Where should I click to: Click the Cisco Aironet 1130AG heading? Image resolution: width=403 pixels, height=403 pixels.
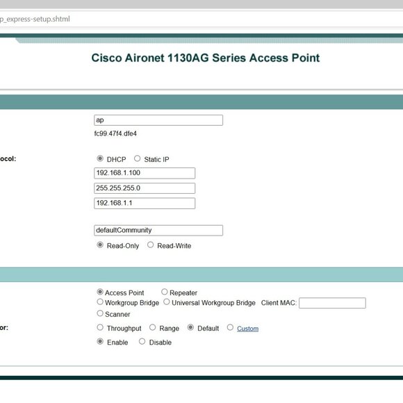coord(206,58)
